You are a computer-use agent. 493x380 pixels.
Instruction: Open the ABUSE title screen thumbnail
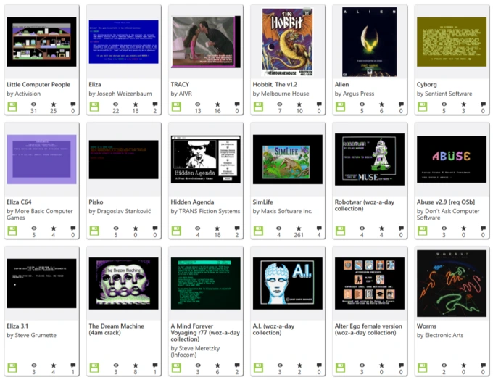point(452,160)
